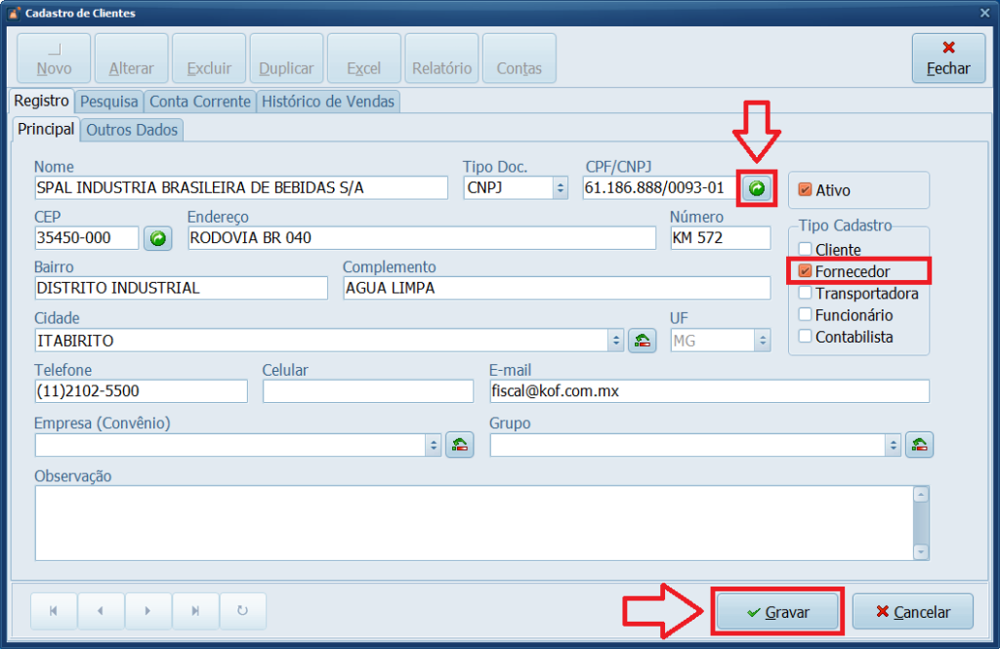Image resolution: width=1000 pixels, height=649 pixels.
Task: Open the UF MG dropdown
Action: tap(763, 341)
